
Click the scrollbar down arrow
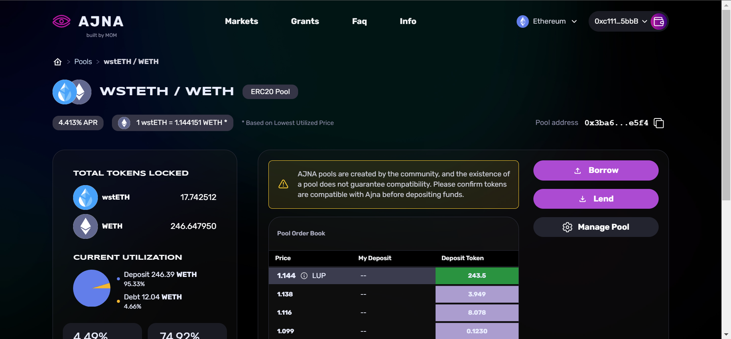coord(726,334)
